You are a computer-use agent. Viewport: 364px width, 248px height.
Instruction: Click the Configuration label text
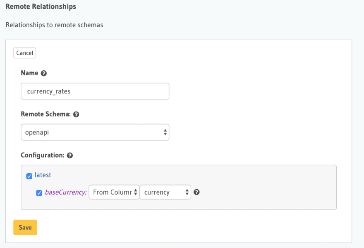pyautogui.click(x=43, y=155)
